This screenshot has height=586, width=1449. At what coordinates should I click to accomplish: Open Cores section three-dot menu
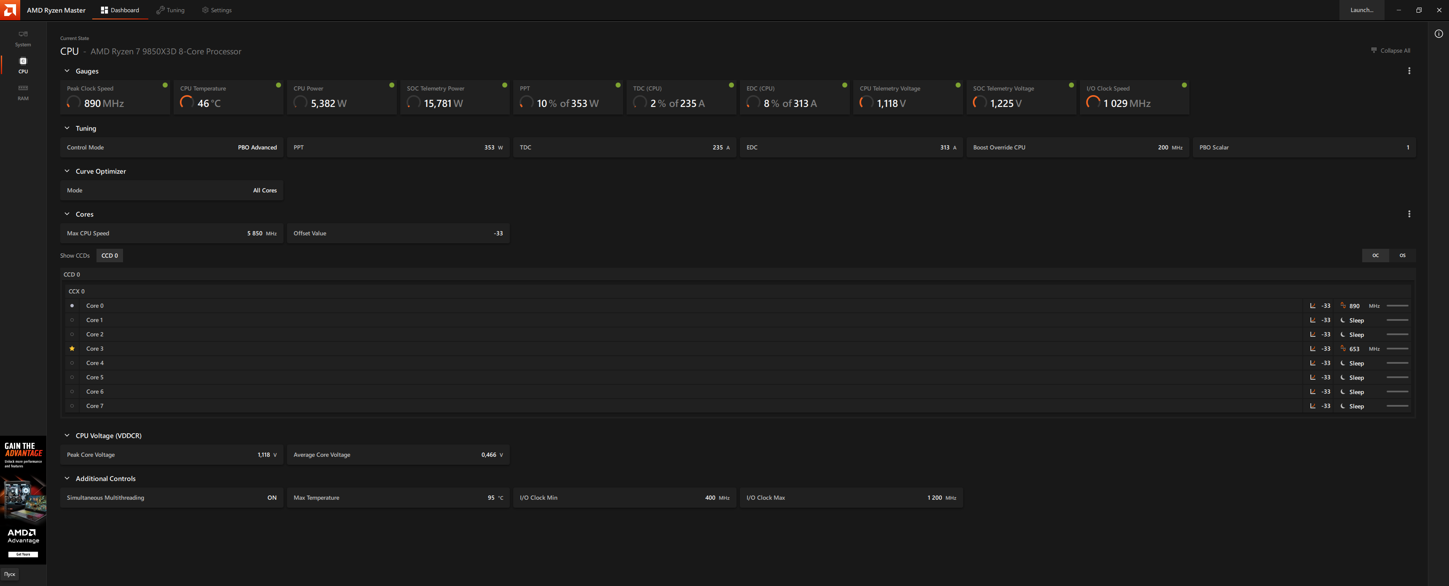pos(1409,214)
